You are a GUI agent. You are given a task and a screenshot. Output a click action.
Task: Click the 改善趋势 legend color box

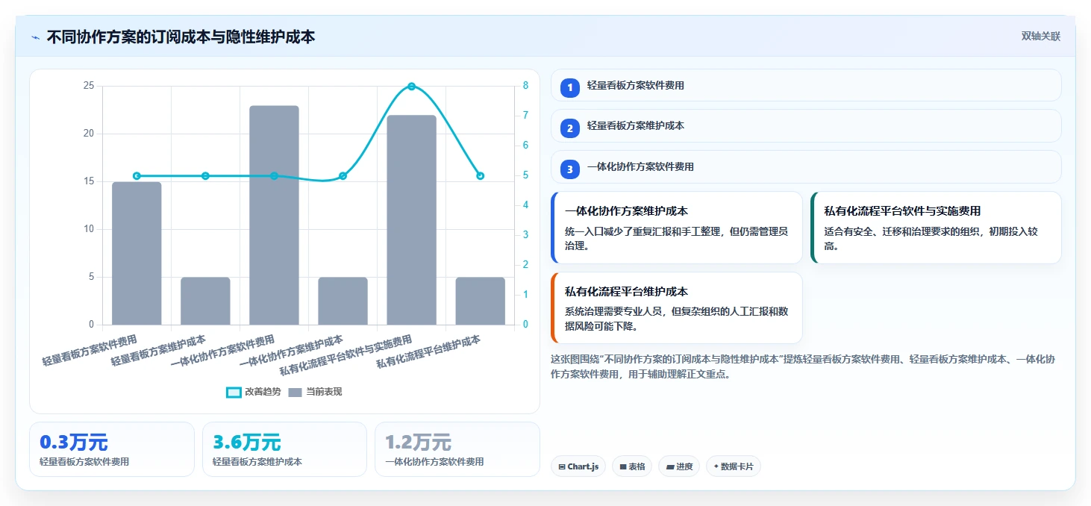[234, 392]
